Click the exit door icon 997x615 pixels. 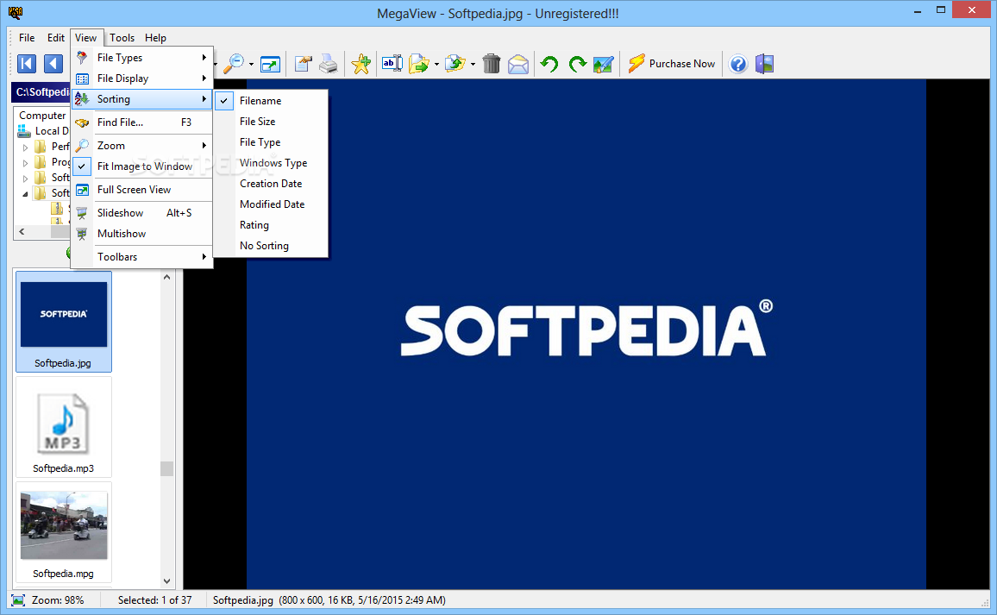[764, 64]
